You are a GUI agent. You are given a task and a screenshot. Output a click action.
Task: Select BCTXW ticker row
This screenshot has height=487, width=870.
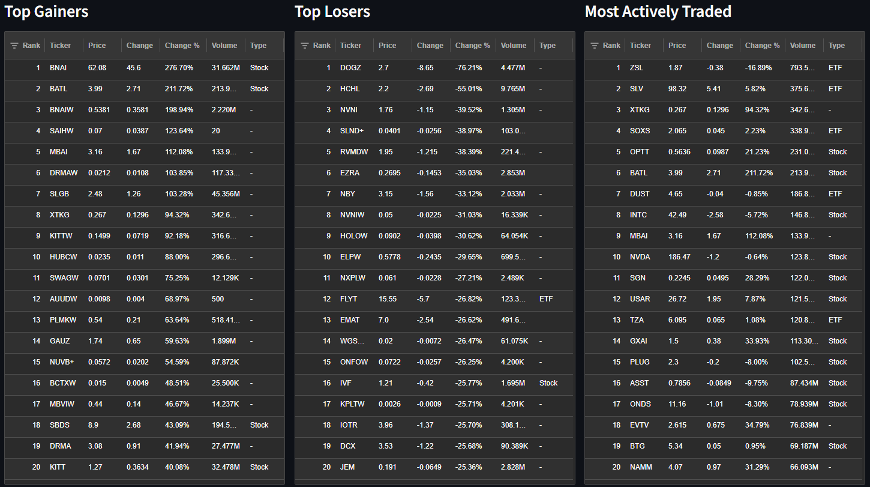63,383
